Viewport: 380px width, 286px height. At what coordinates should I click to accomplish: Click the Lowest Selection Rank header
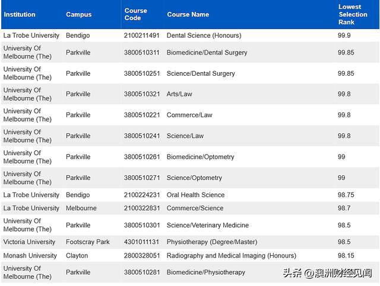(353, 14)
